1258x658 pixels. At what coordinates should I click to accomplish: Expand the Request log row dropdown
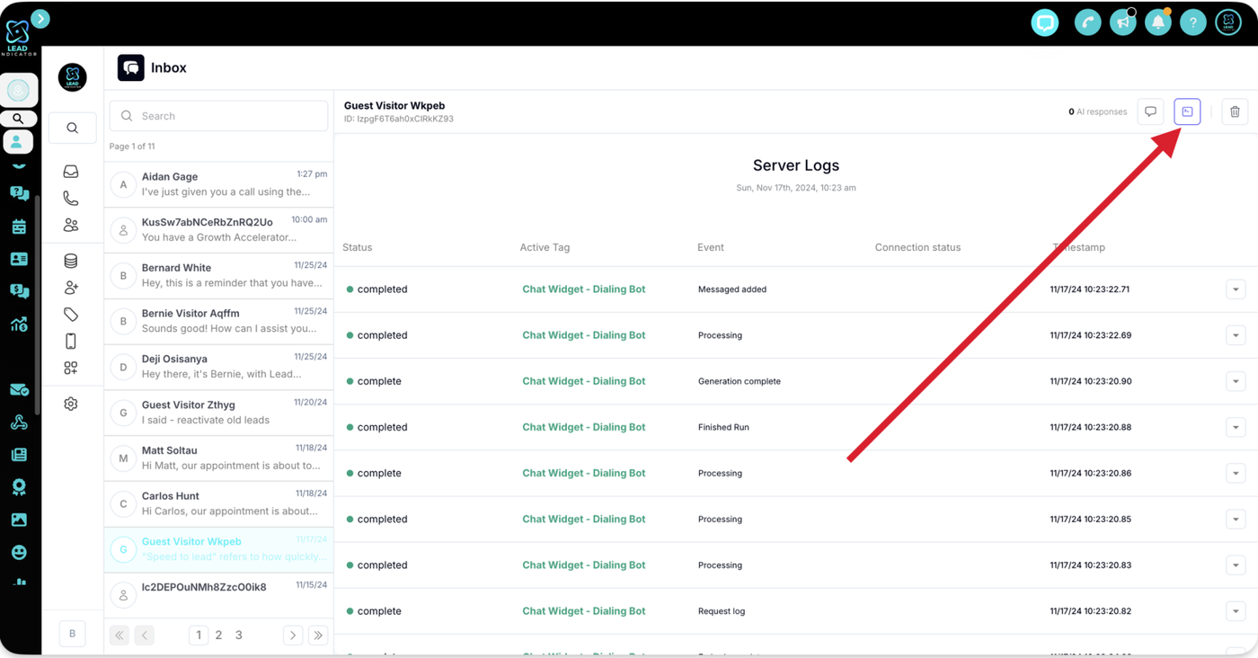tap(1236, 611)
